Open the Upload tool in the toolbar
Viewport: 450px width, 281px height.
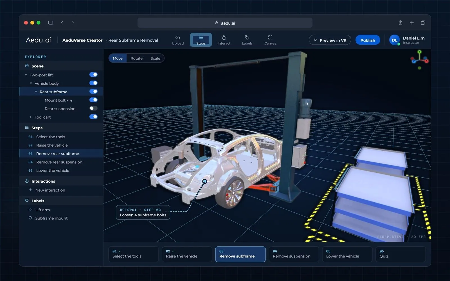coord(178,40)
